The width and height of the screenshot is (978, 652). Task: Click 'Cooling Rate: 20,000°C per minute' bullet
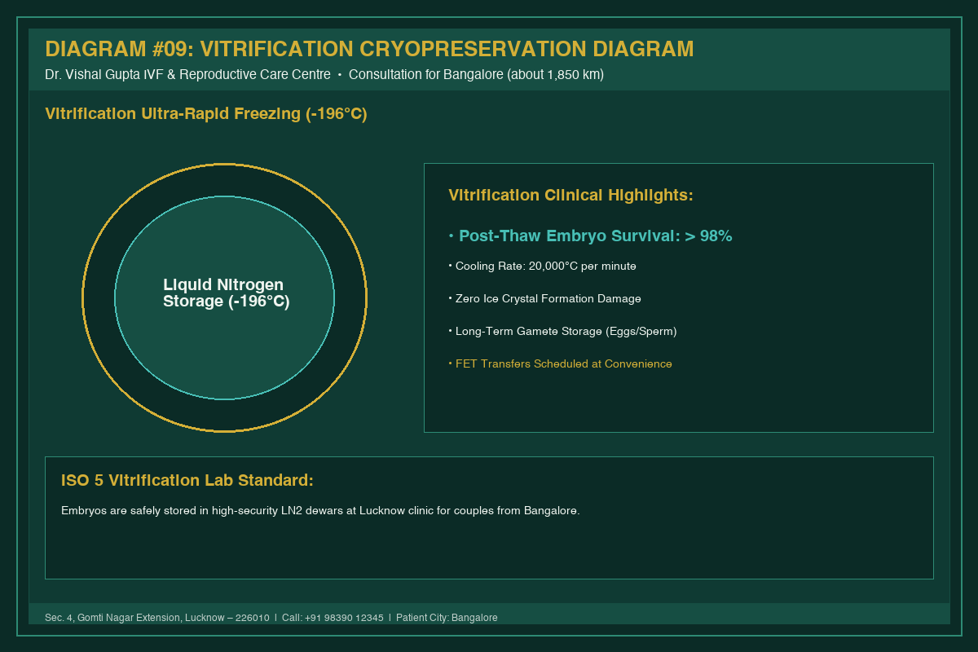point(542,267)
